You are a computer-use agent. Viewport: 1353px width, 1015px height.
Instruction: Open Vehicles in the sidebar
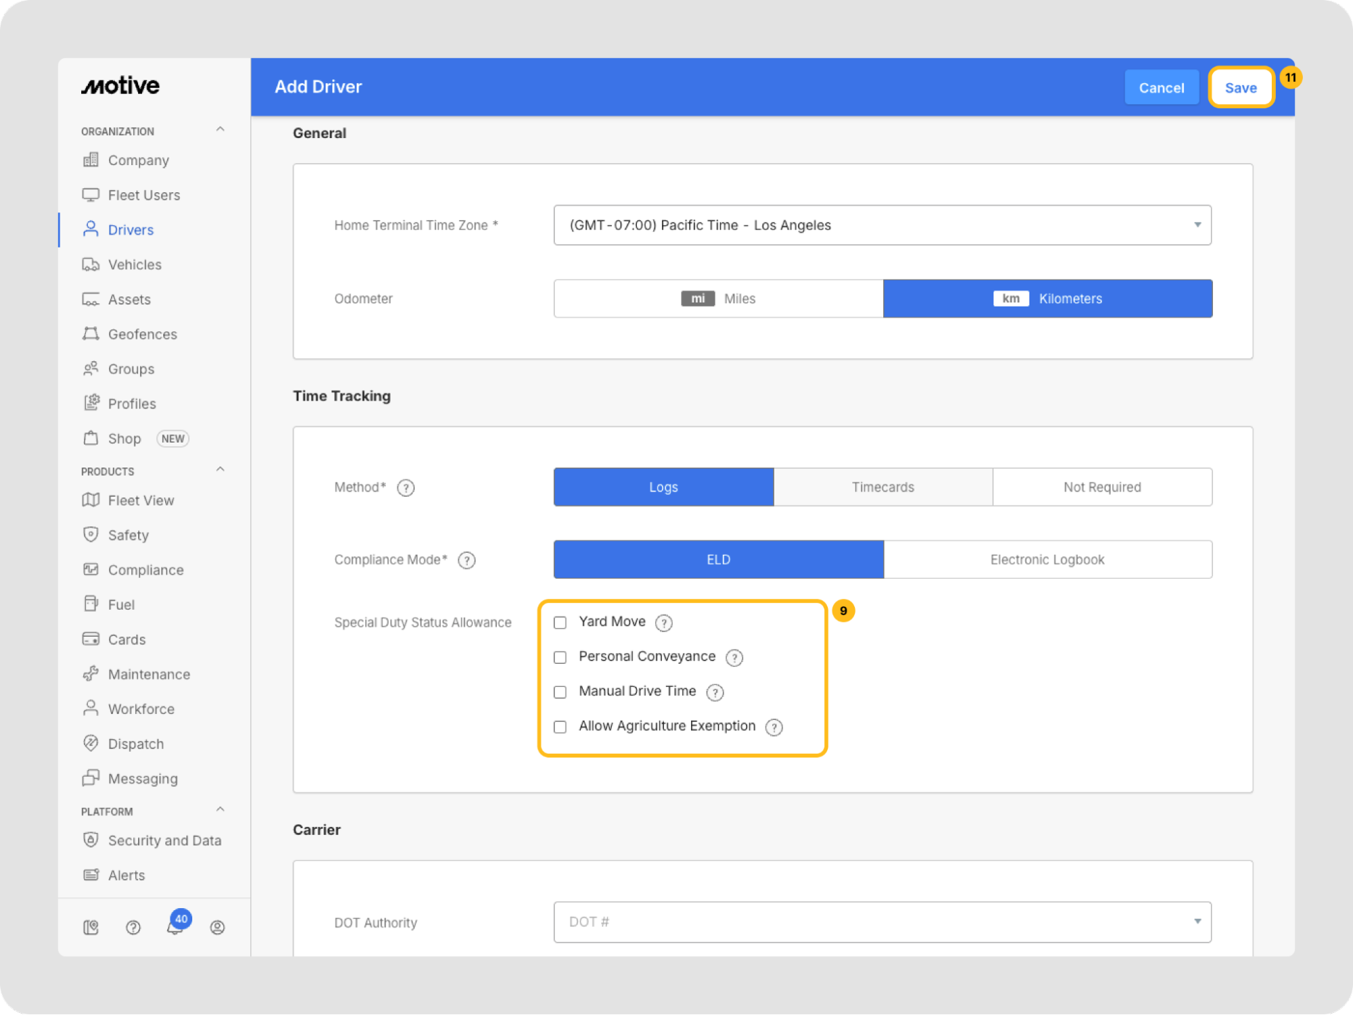coord(134,265)
